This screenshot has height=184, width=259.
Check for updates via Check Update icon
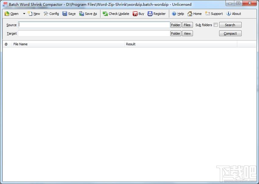pos(116,14)
